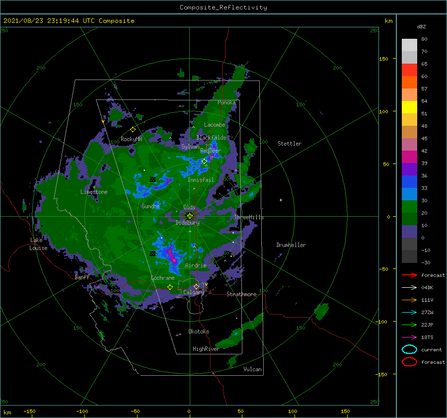Screen dimensions: 447x418
Task: Select the 60 dBZ orange swatch
Action: click(x=409, y=82)
